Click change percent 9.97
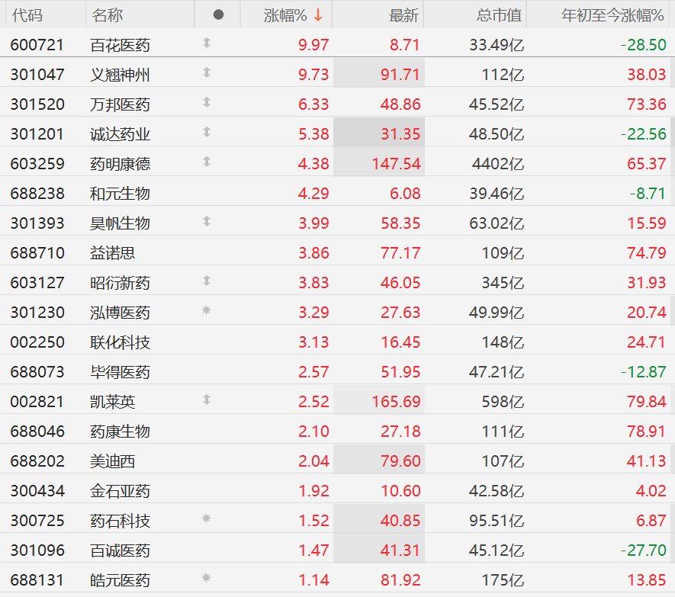Viewport: 675px width, 597px height. tap(313, 45)
